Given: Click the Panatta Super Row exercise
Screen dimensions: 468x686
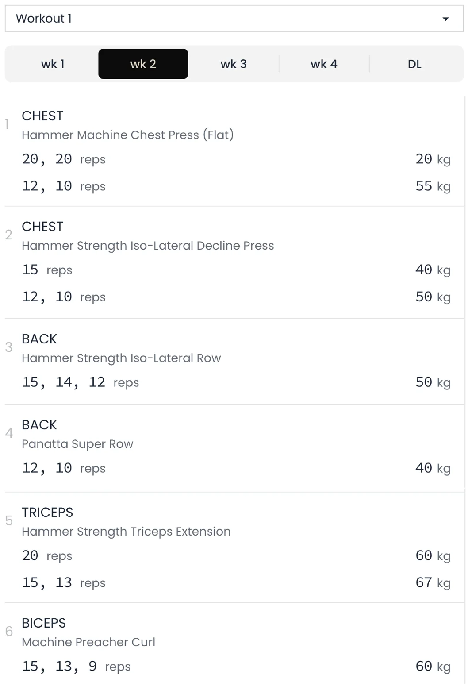Looking at the screenshot, I should pyautogui.click(x=77, y=444).
